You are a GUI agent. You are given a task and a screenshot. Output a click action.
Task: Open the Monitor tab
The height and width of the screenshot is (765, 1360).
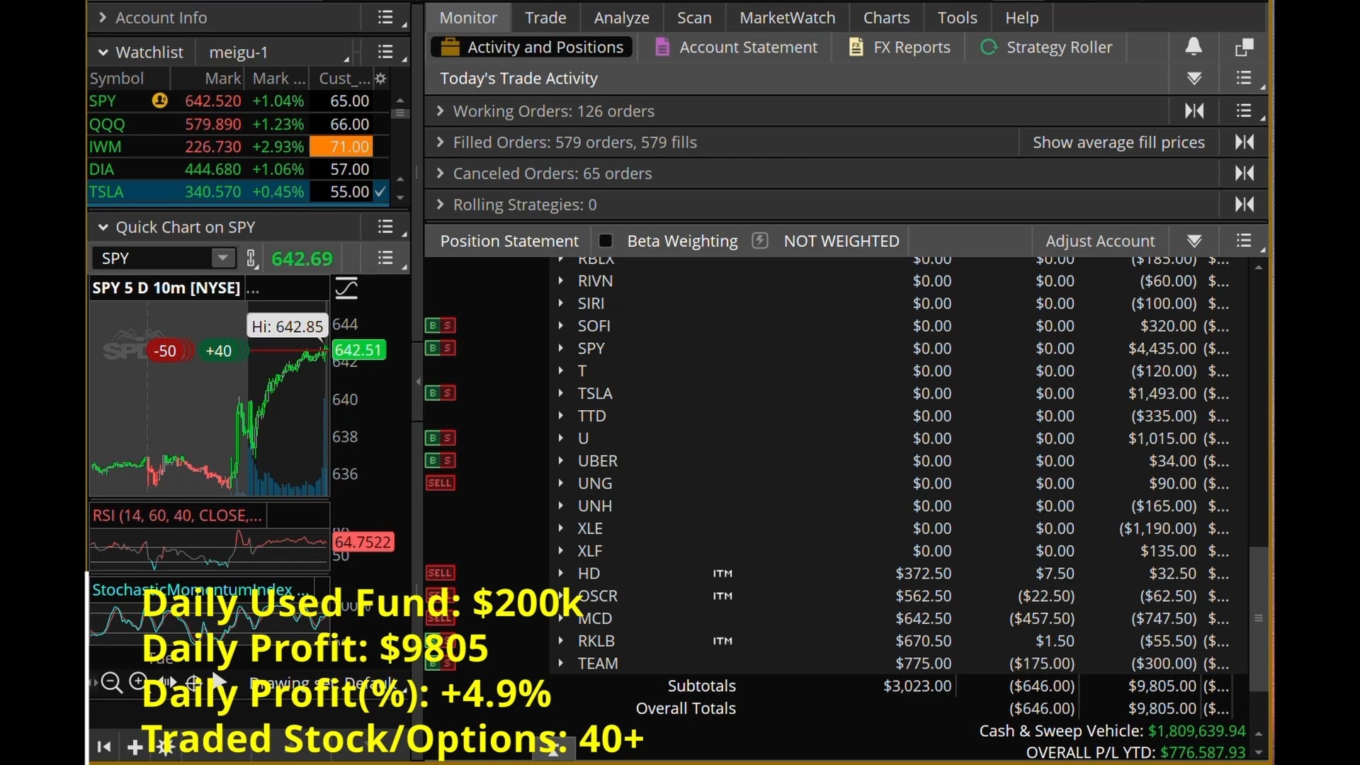coord(467,18)
